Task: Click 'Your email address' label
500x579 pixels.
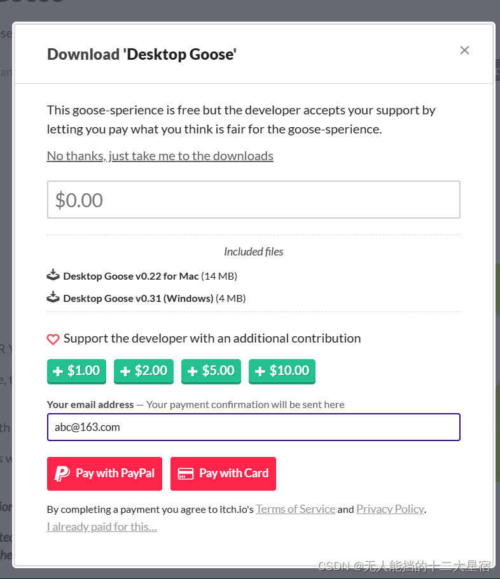Action: pos(90,405)
